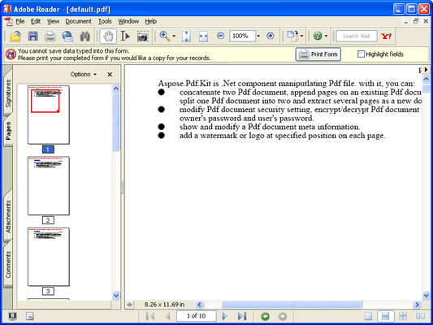Expand rotate view dropdown arrow
The height and width of the screenshot is (325, 433).
[301, 36]
